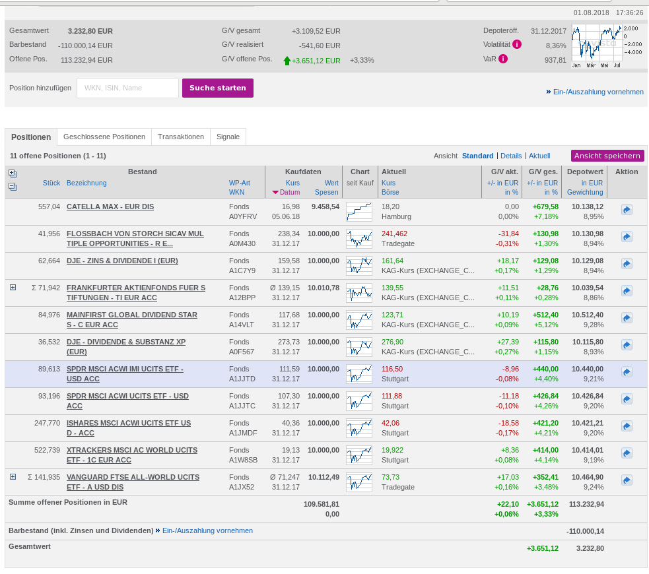Click the WKN, ISIN, Name search field

coord(127,88)
